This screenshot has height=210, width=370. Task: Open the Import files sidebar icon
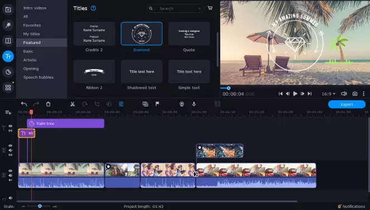[8, 9]
